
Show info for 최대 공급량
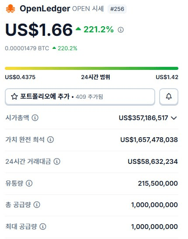click(x=43, y=226)
